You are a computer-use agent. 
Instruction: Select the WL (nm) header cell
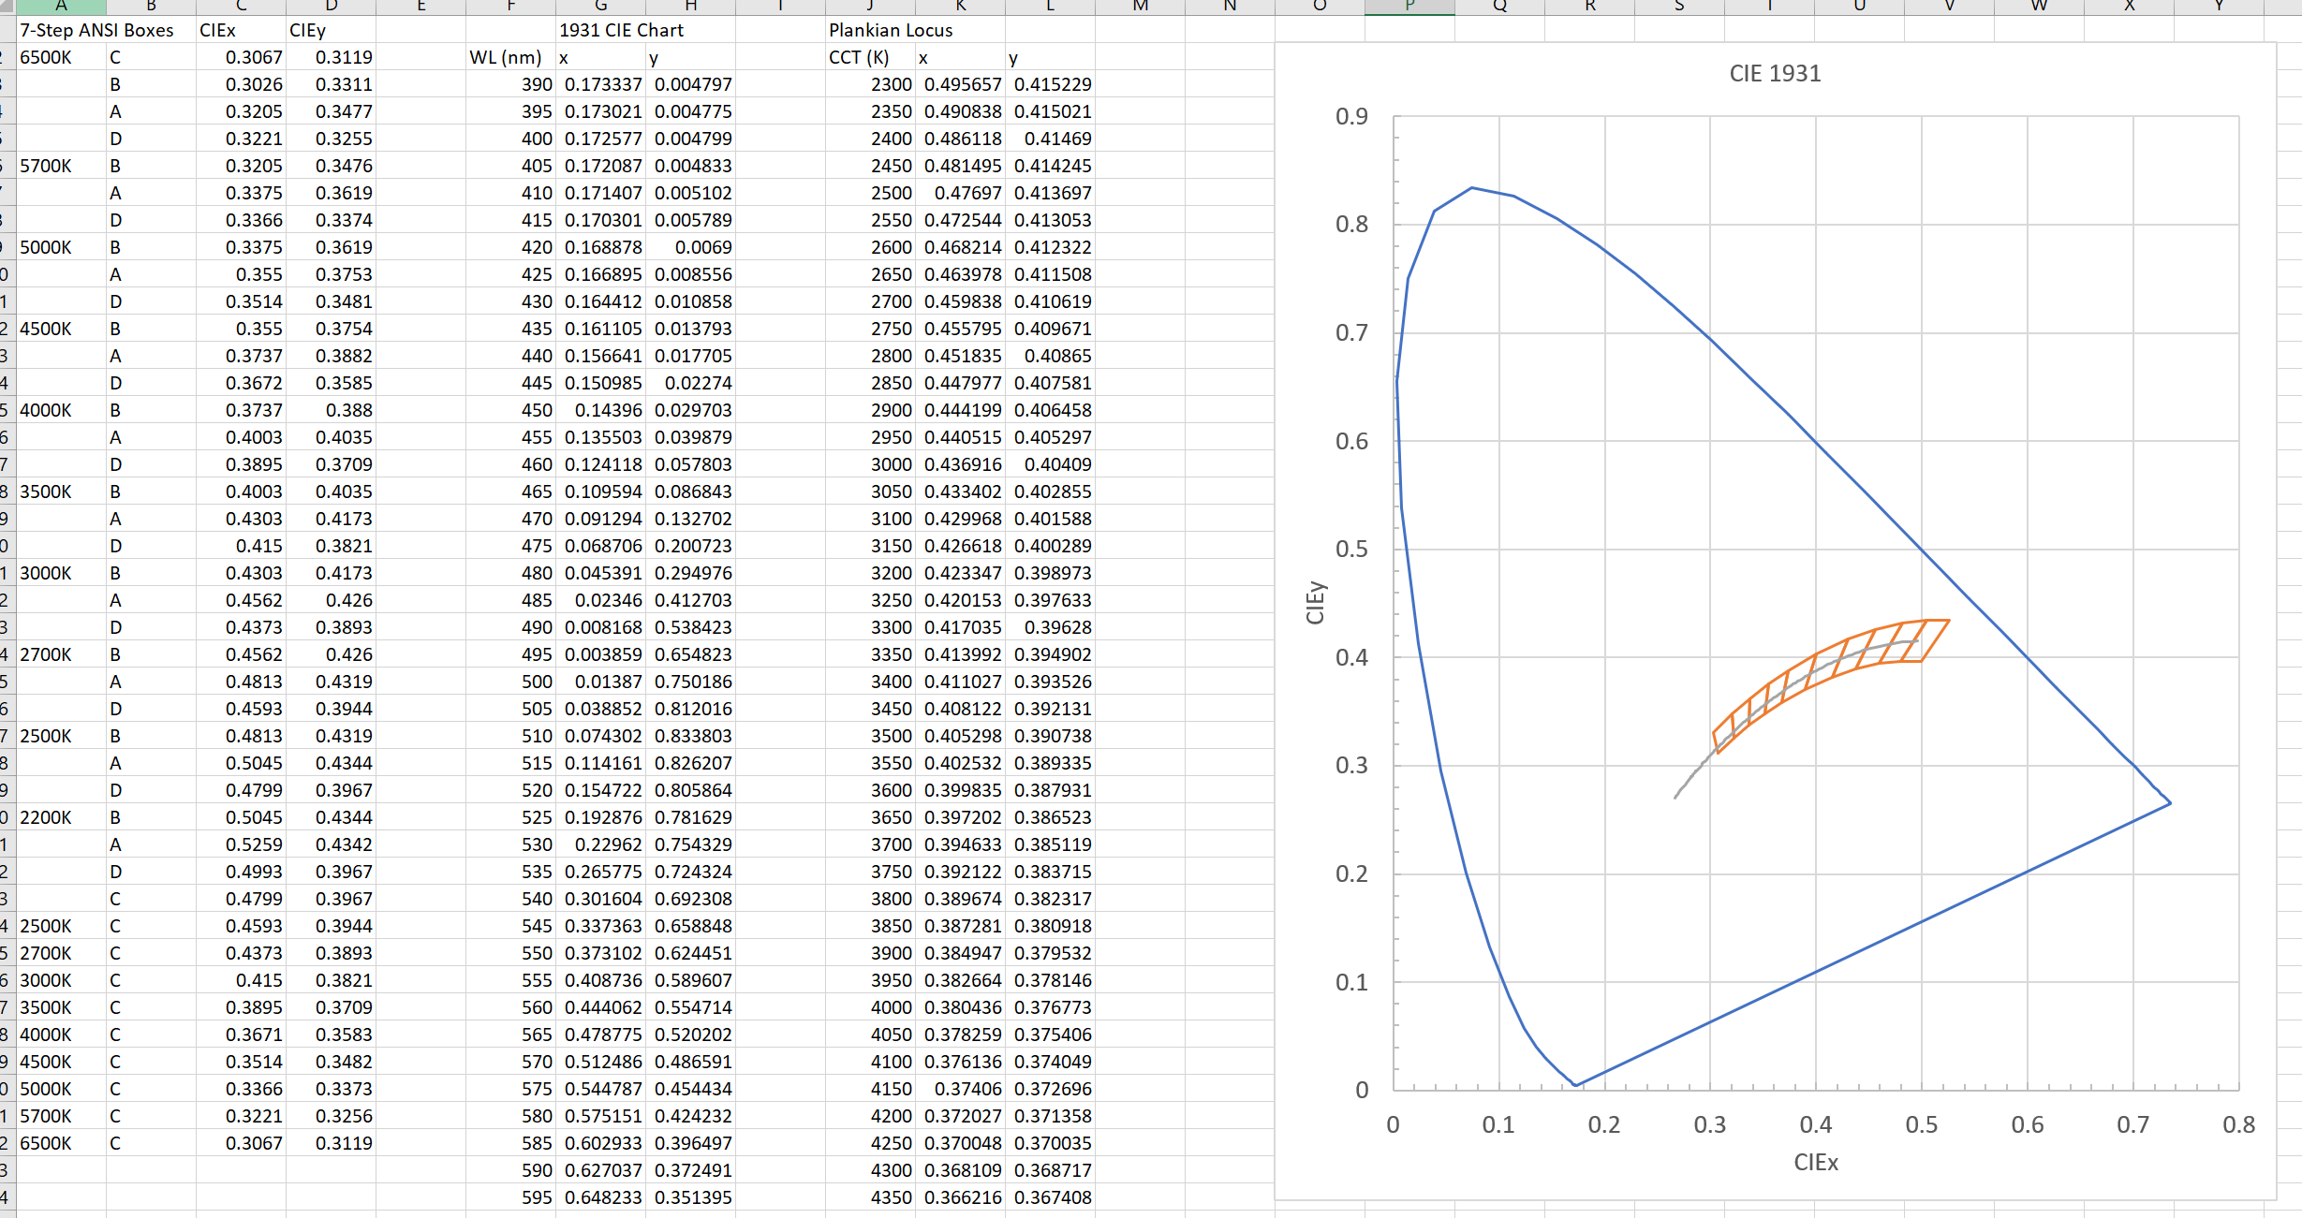[x=506, y=57]
